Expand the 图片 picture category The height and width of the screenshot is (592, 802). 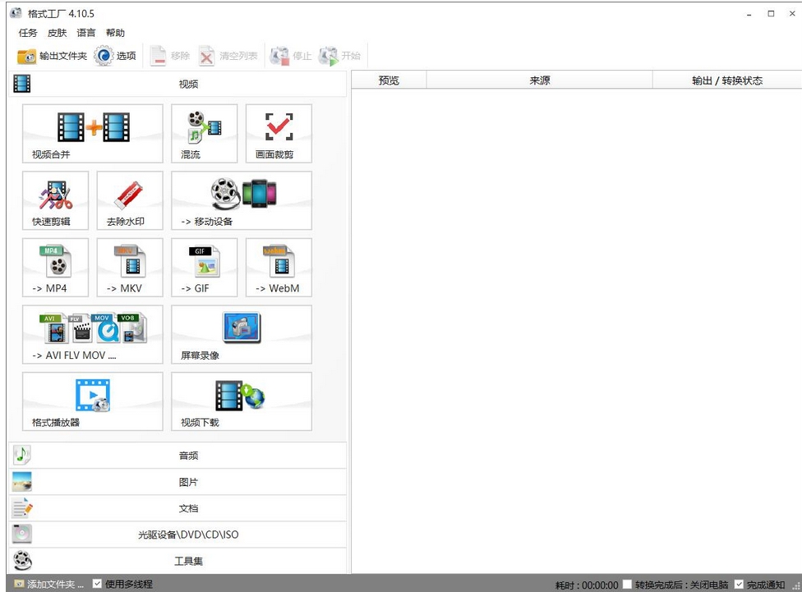pyautogui.click(x=177, y=482)
